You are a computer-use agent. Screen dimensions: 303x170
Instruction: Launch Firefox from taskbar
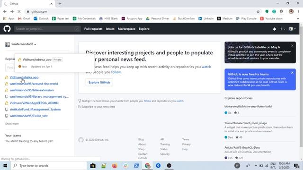(115, 166)
